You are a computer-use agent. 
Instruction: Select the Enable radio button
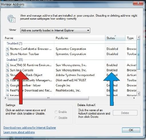(56, 112)
